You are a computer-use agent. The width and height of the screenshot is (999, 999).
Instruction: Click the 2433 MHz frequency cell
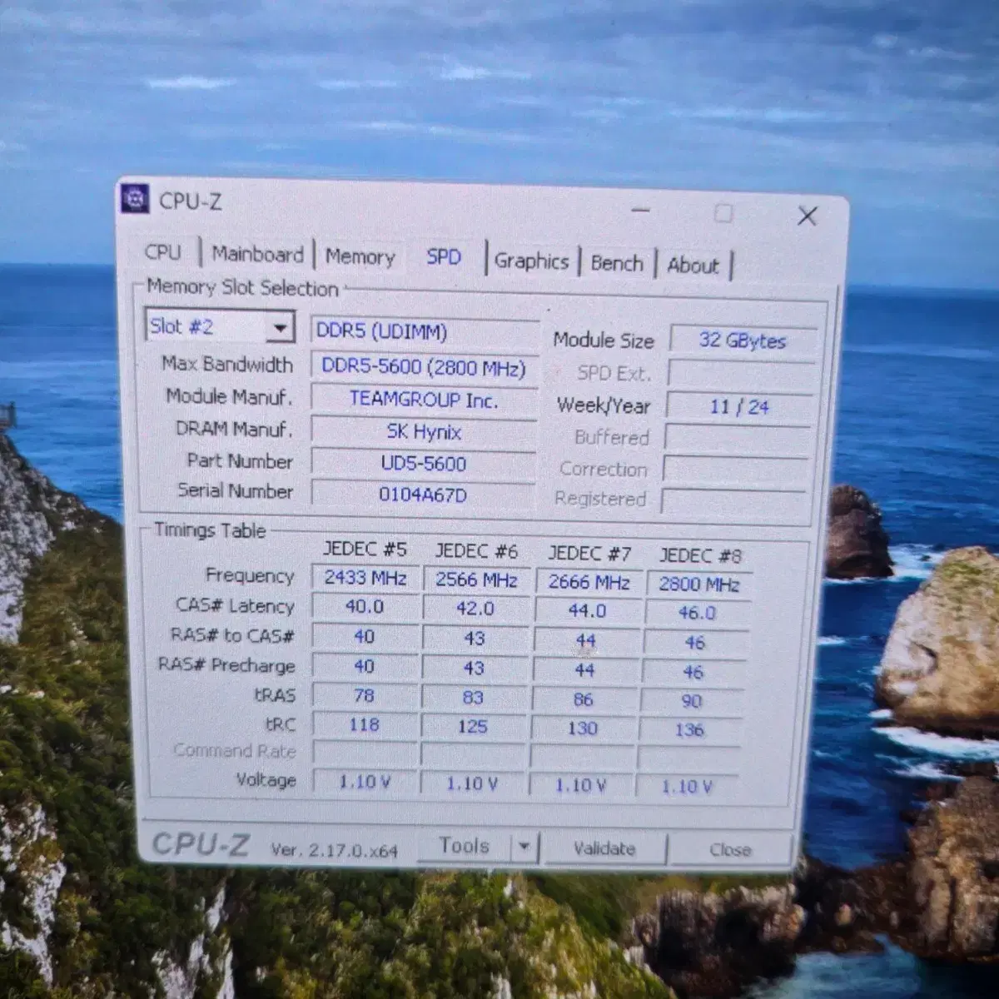click(365, 578)
